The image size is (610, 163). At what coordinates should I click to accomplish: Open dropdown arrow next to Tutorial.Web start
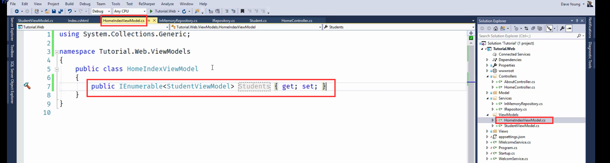(178, 11)
